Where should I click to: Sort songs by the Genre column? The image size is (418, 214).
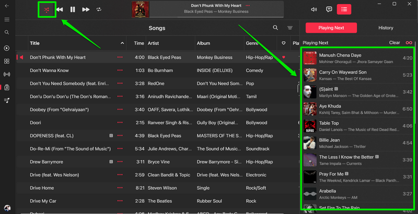252,43
